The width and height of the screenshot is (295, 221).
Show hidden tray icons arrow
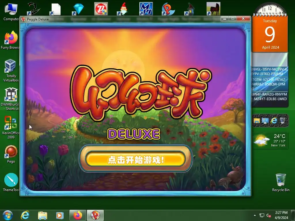click(x=255, y=215)
